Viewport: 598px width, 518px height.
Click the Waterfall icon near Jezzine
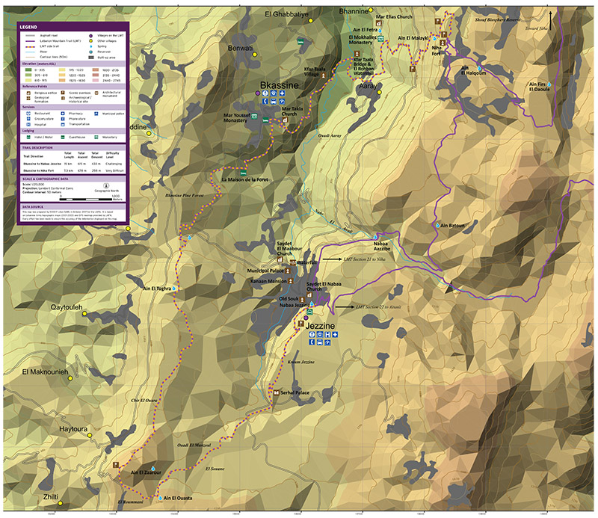tap(292, 262)
